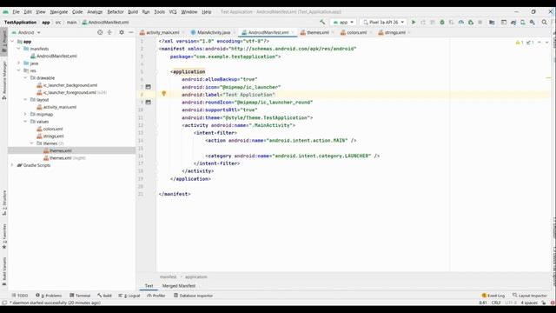Run the app with the green play icon
The height and width of the screenshot is (313, 556).
tap(414, 22)
